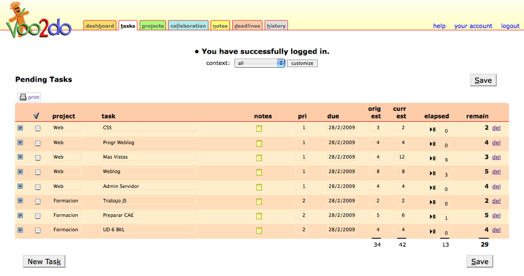Delete the Weblog task via del link
This screenshot has width=524, height=276.
496,172
